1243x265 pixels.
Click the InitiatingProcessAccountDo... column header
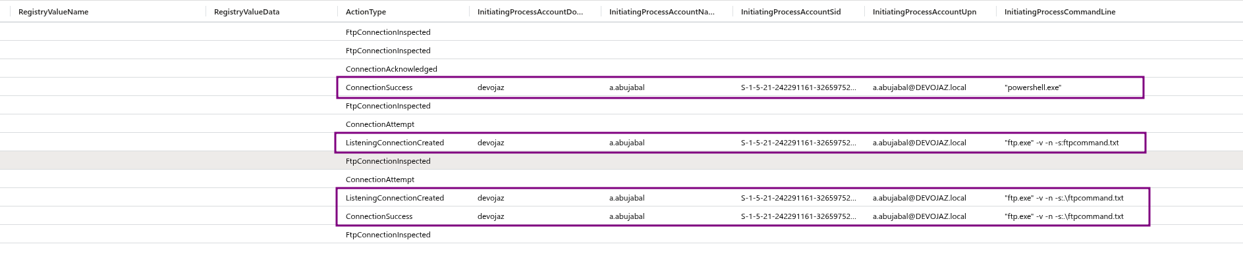point(530,12)
